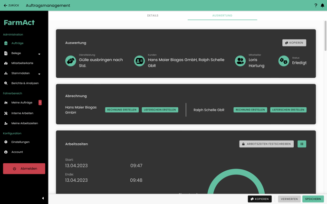Click the status text 'Erledigt'
The width and height of the screenshot is (327, 204).
coord(299,63)
